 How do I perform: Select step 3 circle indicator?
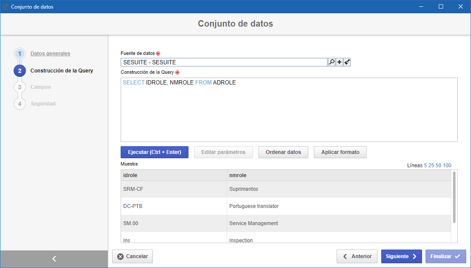tap(19, 87)
